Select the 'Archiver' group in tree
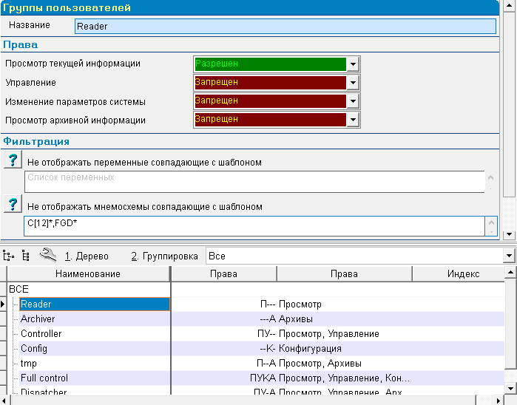 [x=38, y=319]
